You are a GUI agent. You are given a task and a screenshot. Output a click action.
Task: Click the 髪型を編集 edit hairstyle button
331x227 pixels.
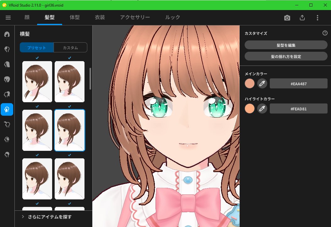(x=285, y=45)
